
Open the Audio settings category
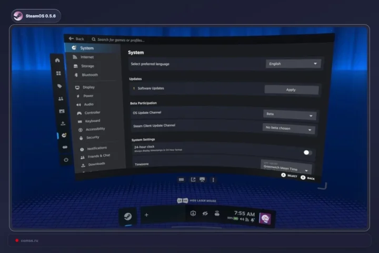88,104
